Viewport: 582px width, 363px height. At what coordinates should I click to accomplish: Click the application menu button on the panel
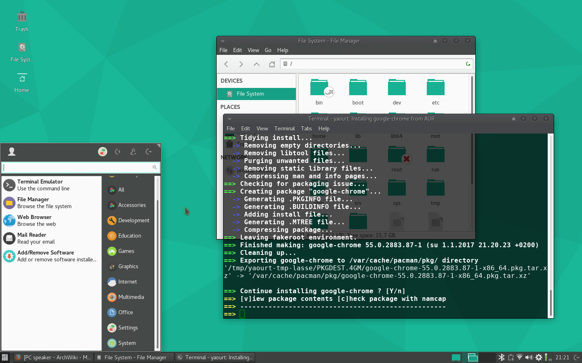point(5,357)
